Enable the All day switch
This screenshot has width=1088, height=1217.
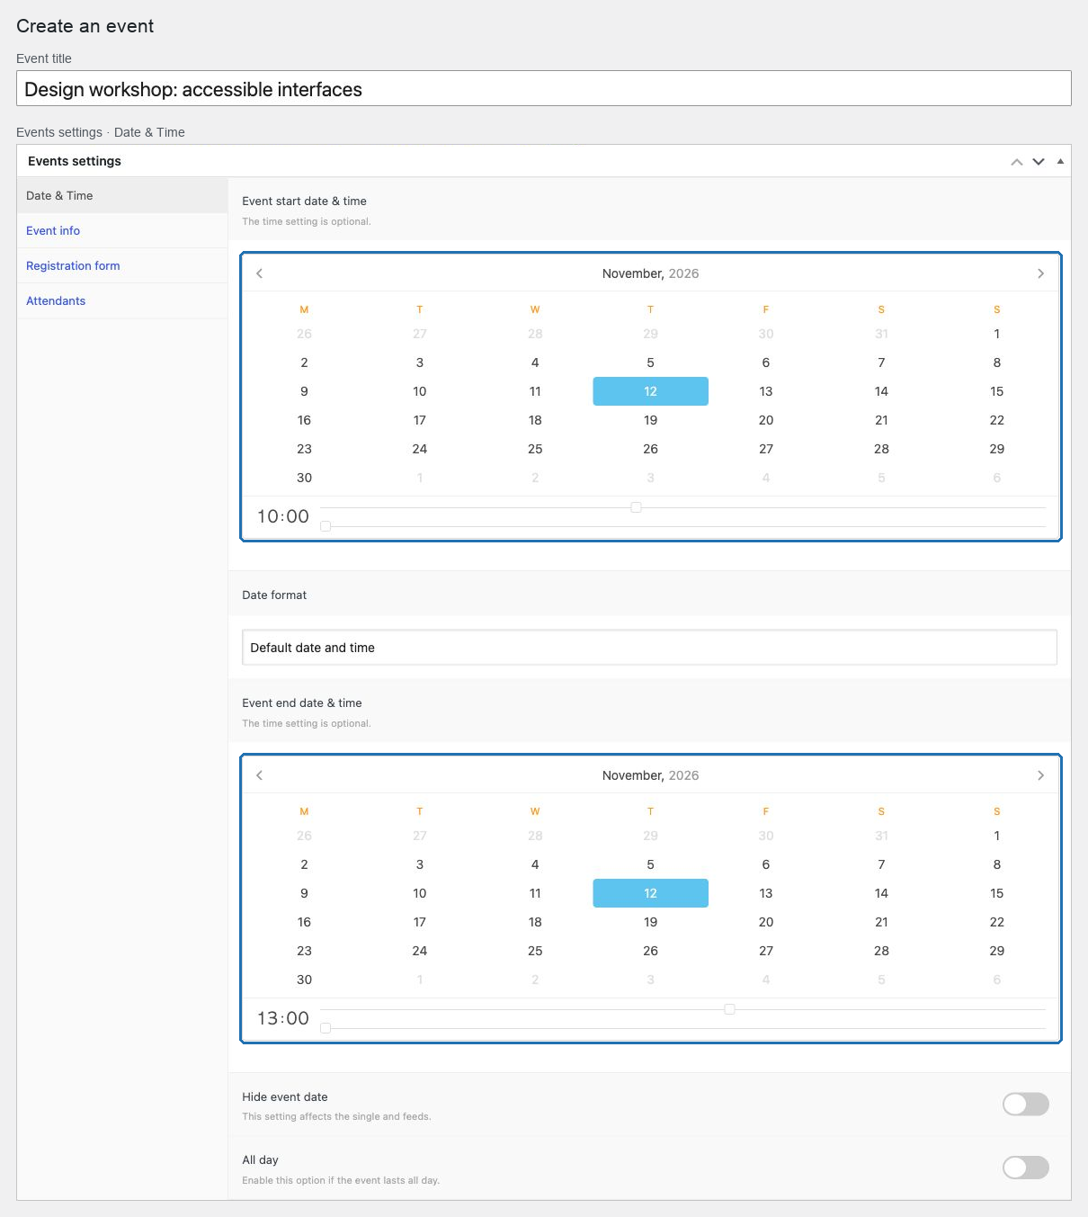(1026, 1168)
